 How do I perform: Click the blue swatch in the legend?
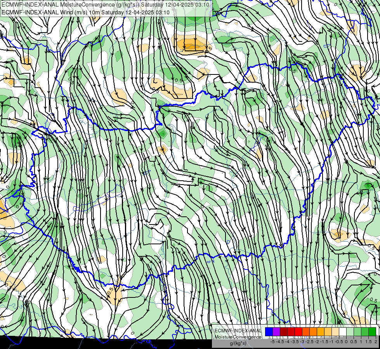269,332
